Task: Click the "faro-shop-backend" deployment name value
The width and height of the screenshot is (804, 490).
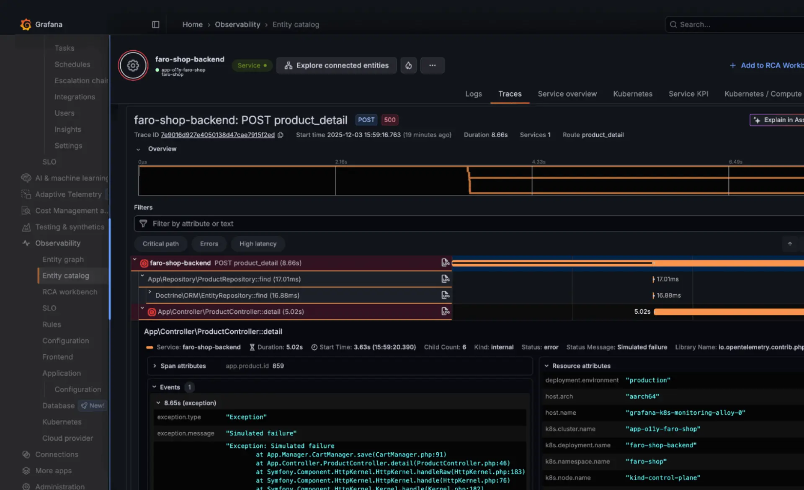Action: 661,445
